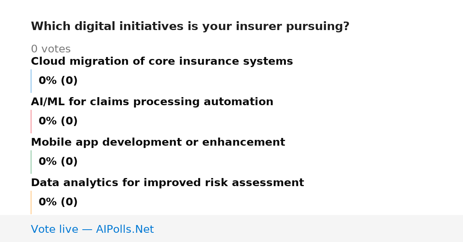Open the Vote live — AIPolls.Net link
Image resolution: width=463 pixels, height=242 pixels.
[x=92, y=230]
